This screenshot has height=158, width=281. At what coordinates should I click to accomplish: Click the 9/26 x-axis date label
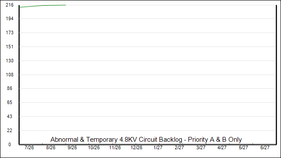(72, 147)
